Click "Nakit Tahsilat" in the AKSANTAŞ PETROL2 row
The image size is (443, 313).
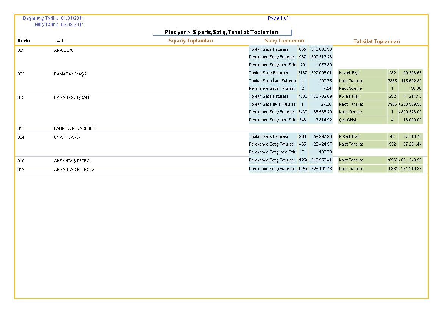pyautogui.click(x=351, y=169)
